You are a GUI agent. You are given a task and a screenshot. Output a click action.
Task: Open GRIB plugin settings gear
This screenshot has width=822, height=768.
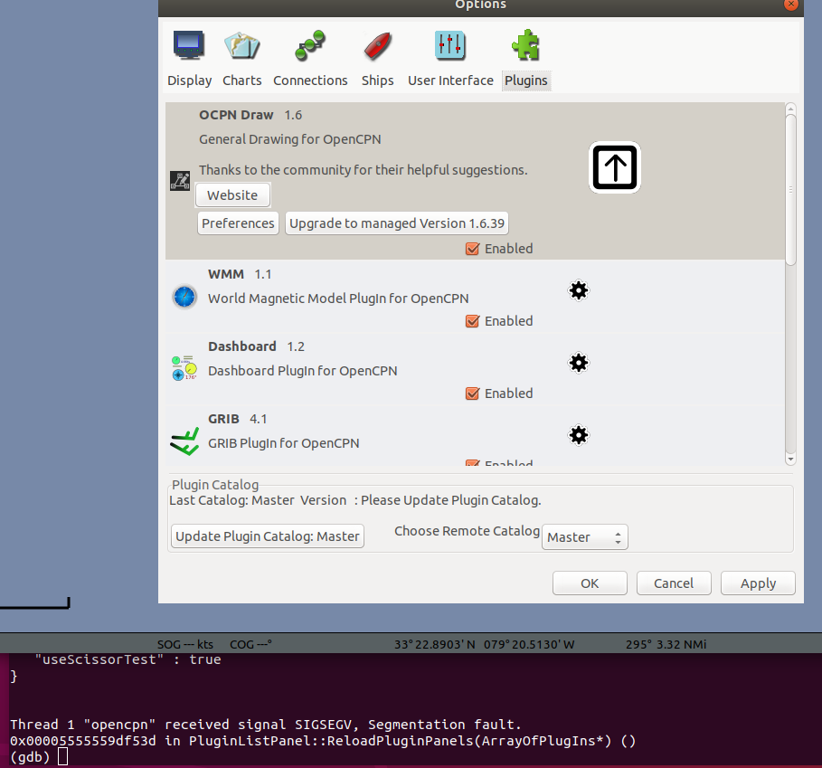[578, 435]
